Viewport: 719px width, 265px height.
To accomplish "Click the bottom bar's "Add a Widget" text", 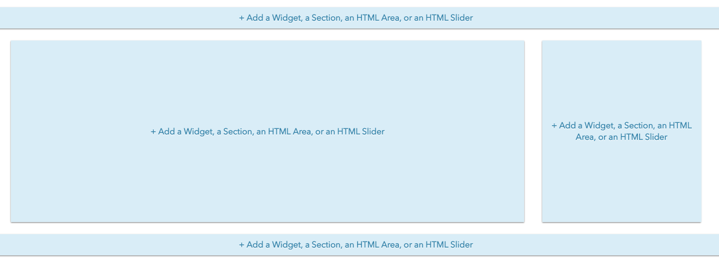I will coord(274,245).
